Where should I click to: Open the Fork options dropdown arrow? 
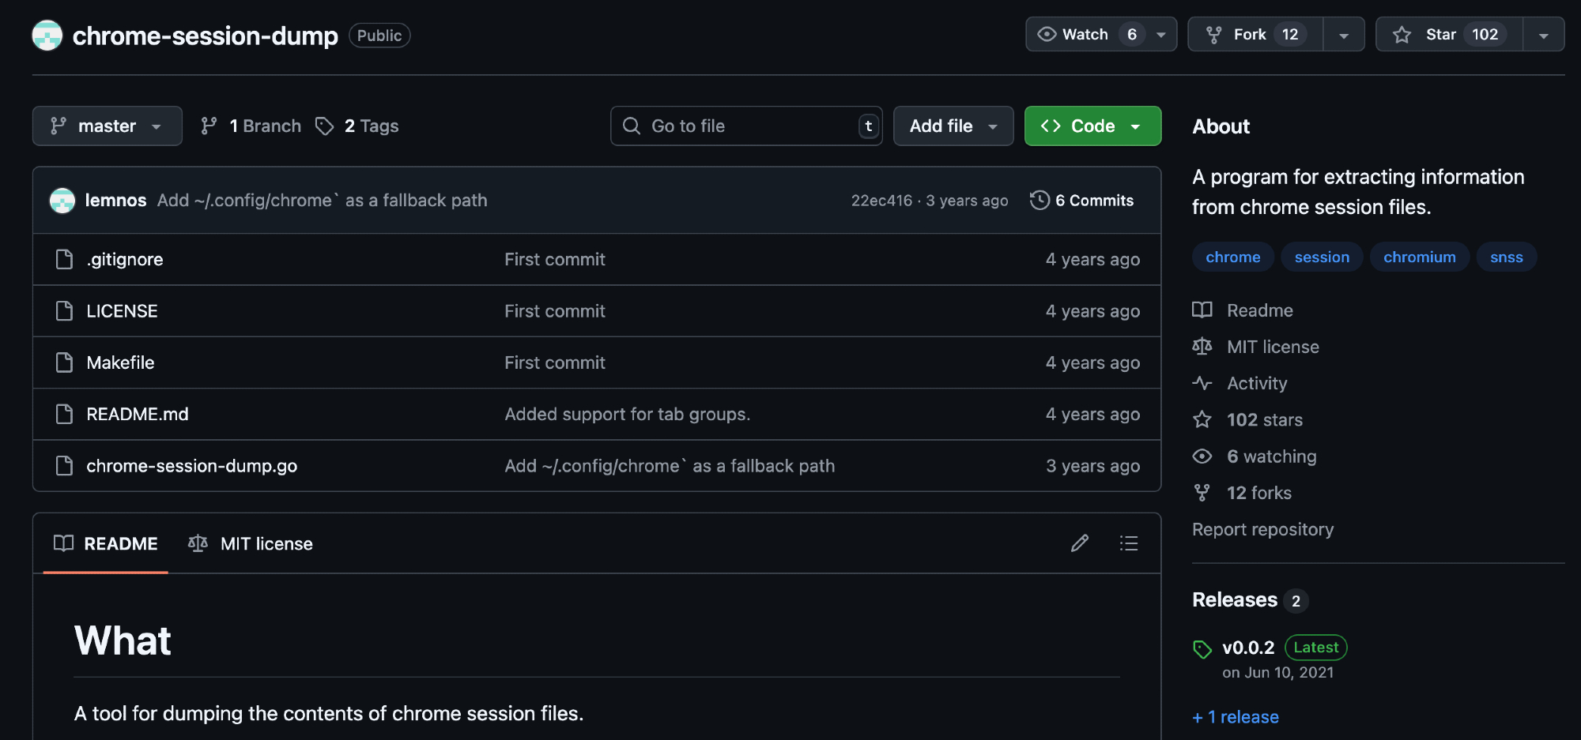point(1343,35)
